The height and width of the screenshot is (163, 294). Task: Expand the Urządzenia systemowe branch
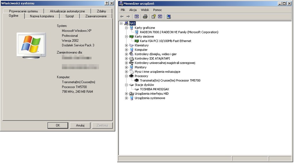[x=126, y=98]
